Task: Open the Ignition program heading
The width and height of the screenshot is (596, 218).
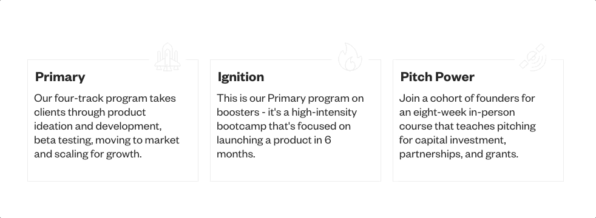Action: point(241,77)
